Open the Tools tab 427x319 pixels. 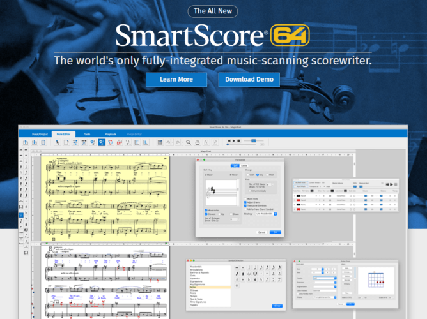87,134
